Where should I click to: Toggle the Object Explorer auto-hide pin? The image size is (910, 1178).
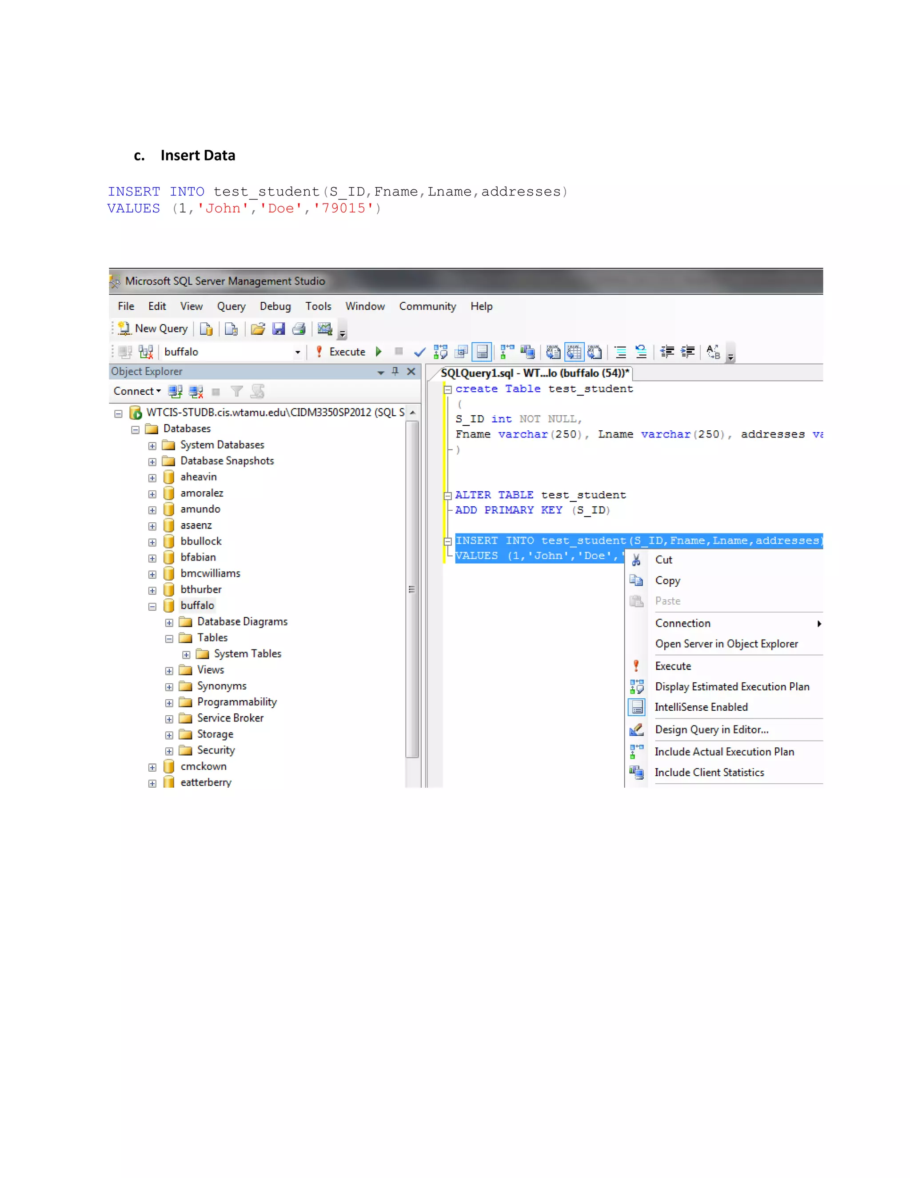pos(395,372)
